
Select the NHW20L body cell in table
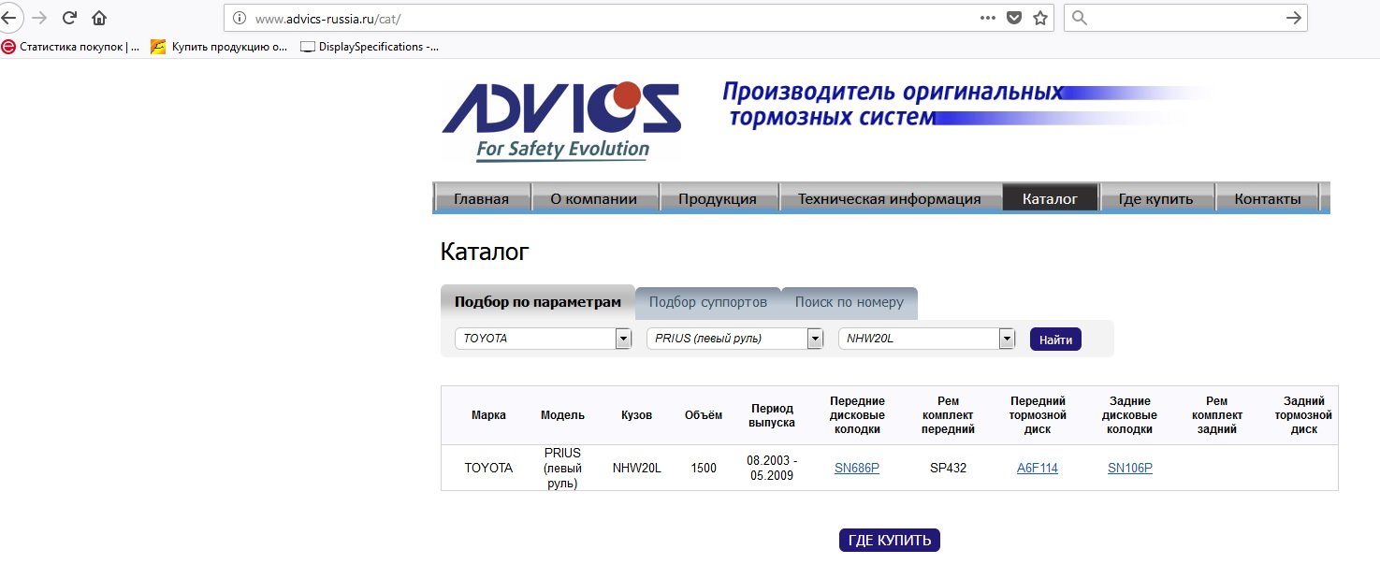[x=637, y=468]
